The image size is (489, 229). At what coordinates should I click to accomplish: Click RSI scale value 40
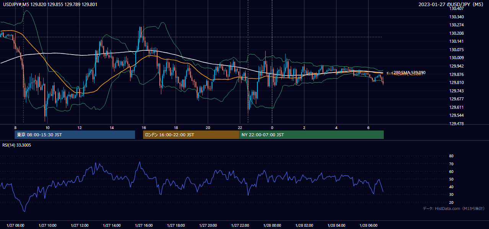point(451,187)
